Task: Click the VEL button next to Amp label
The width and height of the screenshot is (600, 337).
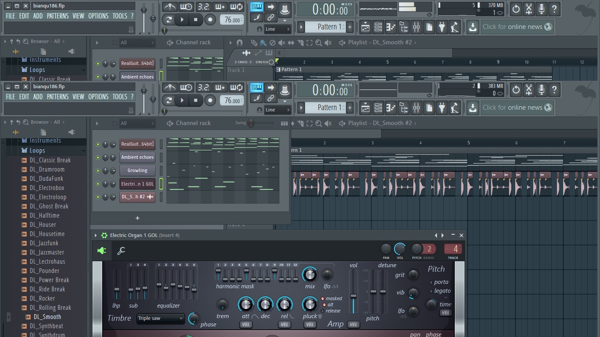Action: [x=353, y=325]
